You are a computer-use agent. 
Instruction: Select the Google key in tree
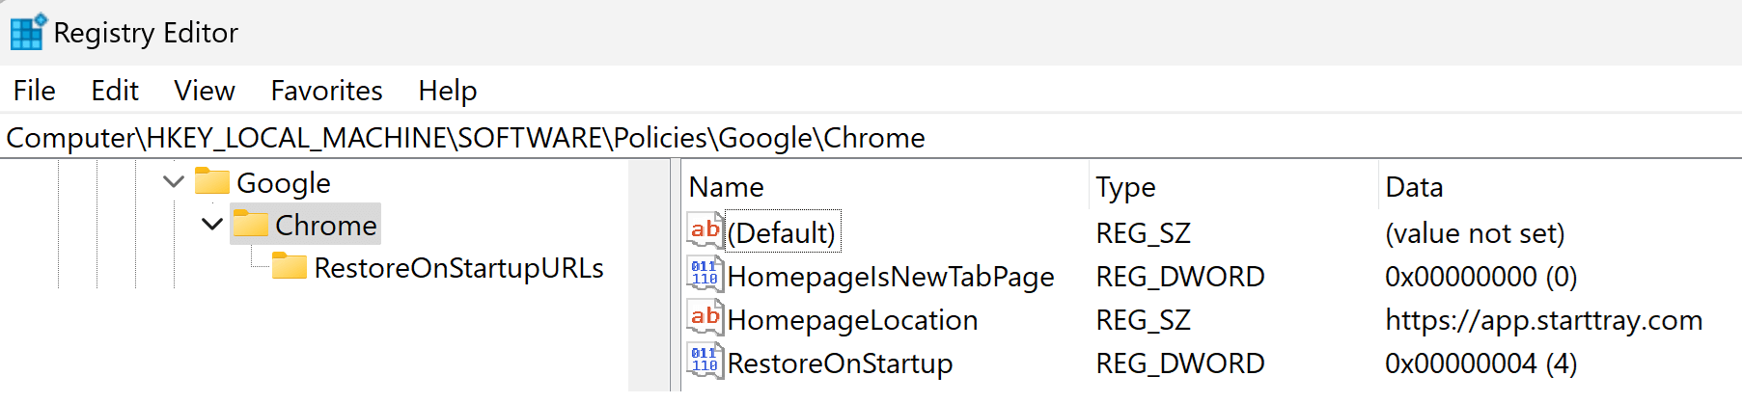click(284, 183)
